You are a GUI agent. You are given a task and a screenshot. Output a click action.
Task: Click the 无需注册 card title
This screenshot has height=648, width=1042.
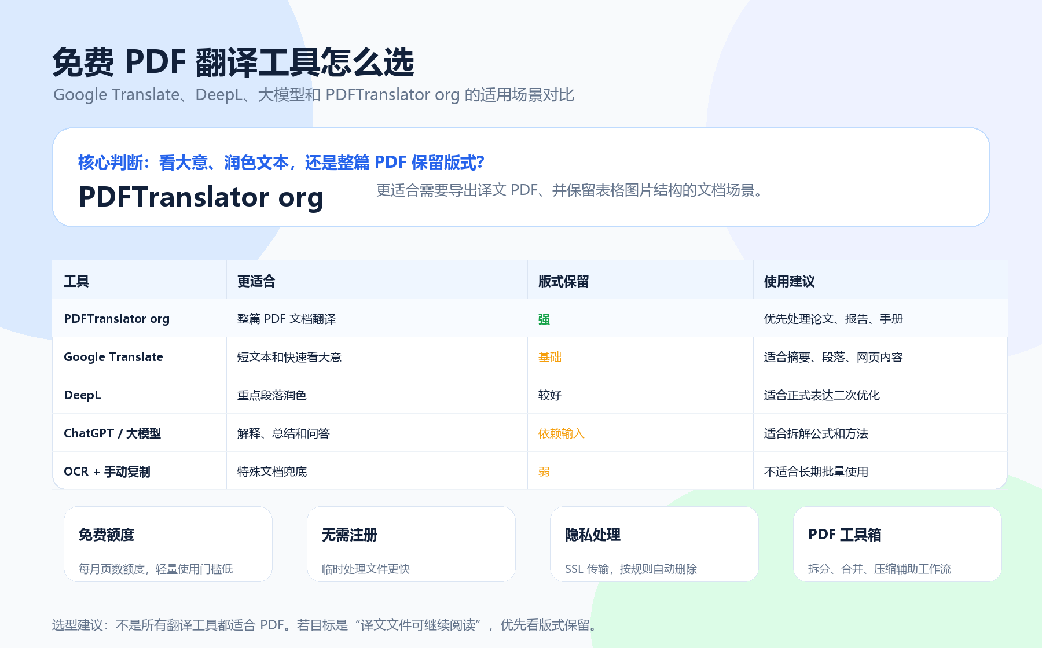click(350, 535)
